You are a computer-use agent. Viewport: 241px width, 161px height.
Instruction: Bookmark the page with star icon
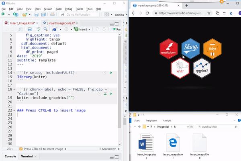coord(209,13)
